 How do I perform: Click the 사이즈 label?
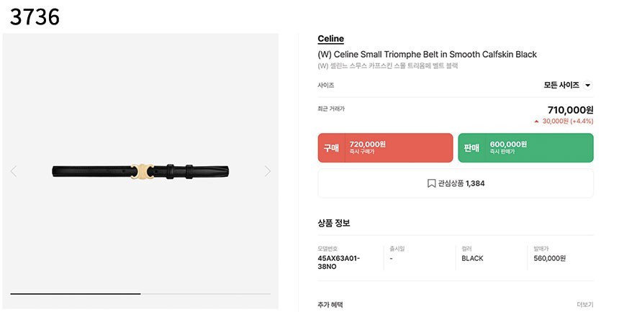(325, 85)
